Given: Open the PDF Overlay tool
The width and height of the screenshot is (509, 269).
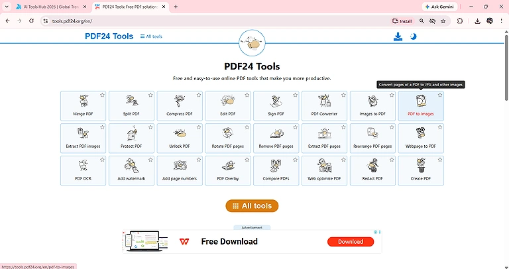Looking at the screenshot, I should [228, 171].
